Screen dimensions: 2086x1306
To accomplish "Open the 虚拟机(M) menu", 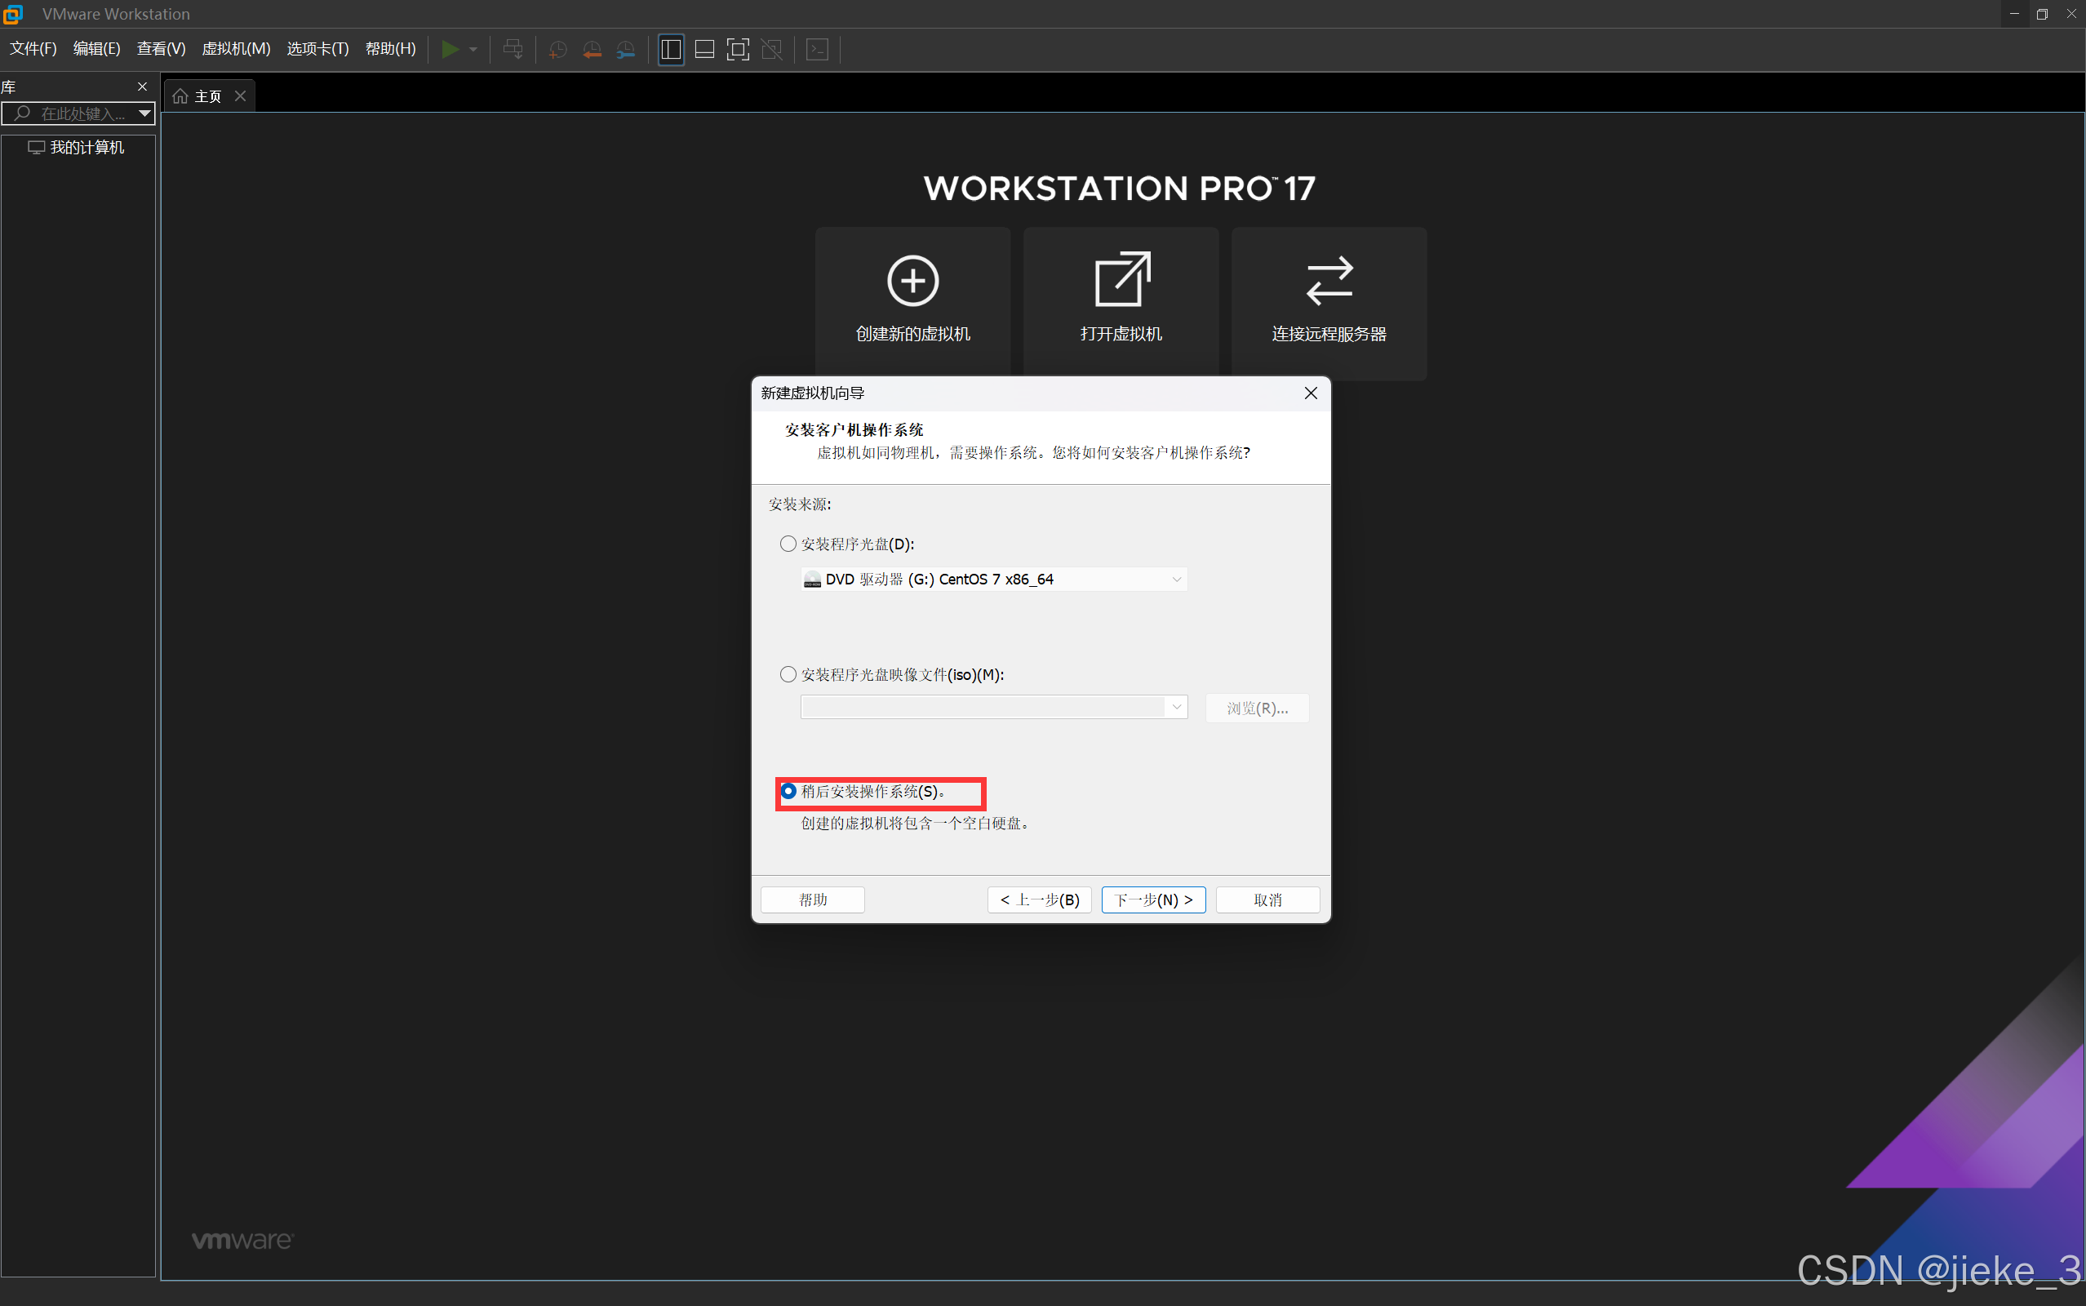I will [x=236, y=49].
